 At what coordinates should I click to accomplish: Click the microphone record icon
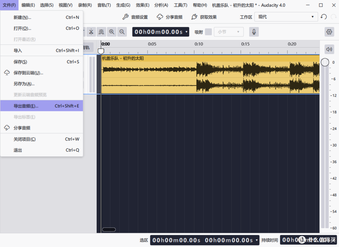pyautogui.click(x=254, y=32)
